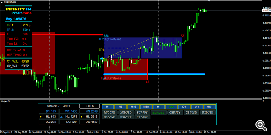Open the GBPJPY symbol chart

(x=175, y=113)
